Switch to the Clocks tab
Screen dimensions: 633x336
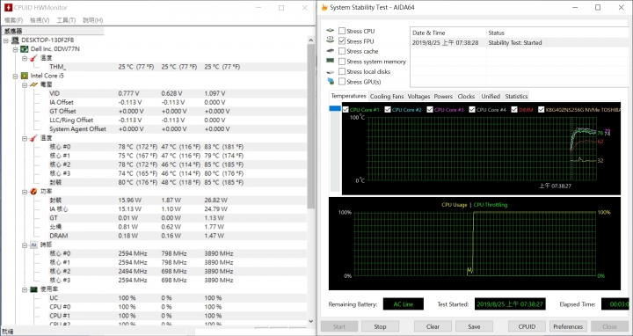click(466, 96)
